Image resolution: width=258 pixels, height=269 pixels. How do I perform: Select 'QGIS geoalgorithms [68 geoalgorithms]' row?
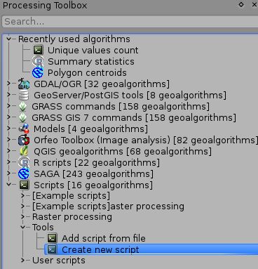[x=123, y=152]
